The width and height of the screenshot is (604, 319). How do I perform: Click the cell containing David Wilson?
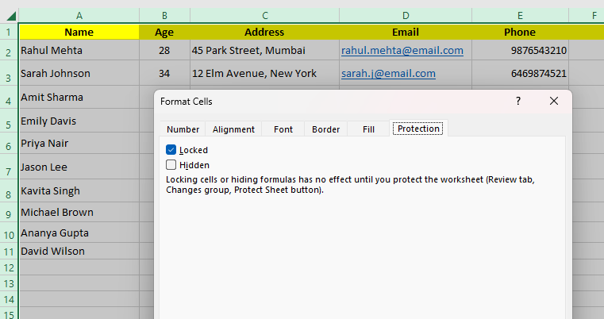click(53, 252)
